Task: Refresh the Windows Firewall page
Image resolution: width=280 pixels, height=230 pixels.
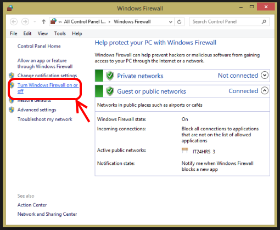Action: pos(179,22)
